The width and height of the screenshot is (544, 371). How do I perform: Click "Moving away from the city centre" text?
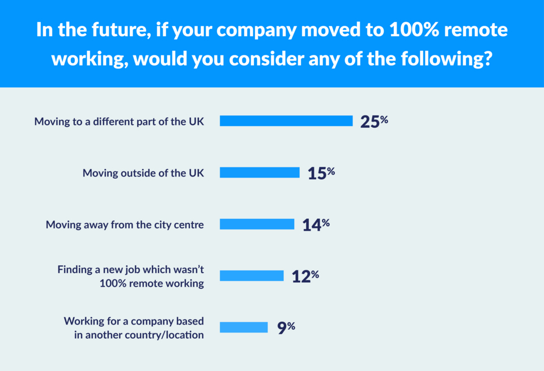point(125,225)
